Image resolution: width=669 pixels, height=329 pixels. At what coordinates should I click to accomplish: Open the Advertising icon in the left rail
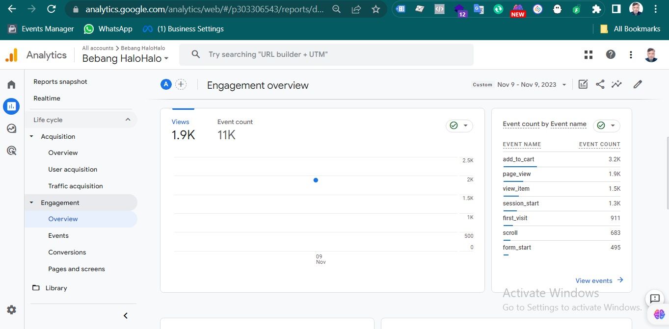[x=11, y=151]
